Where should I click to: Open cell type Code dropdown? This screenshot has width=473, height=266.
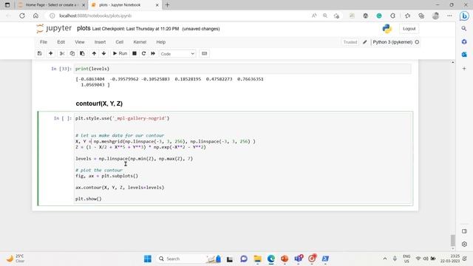[x=177, y=54]
